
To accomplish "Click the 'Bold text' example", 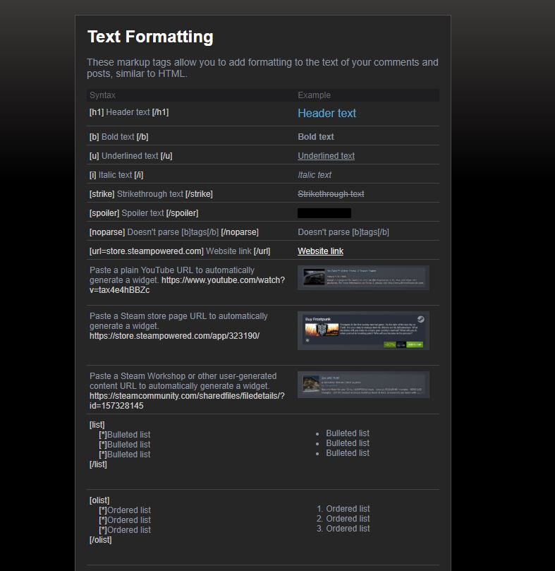I will (x=316, y=137).
